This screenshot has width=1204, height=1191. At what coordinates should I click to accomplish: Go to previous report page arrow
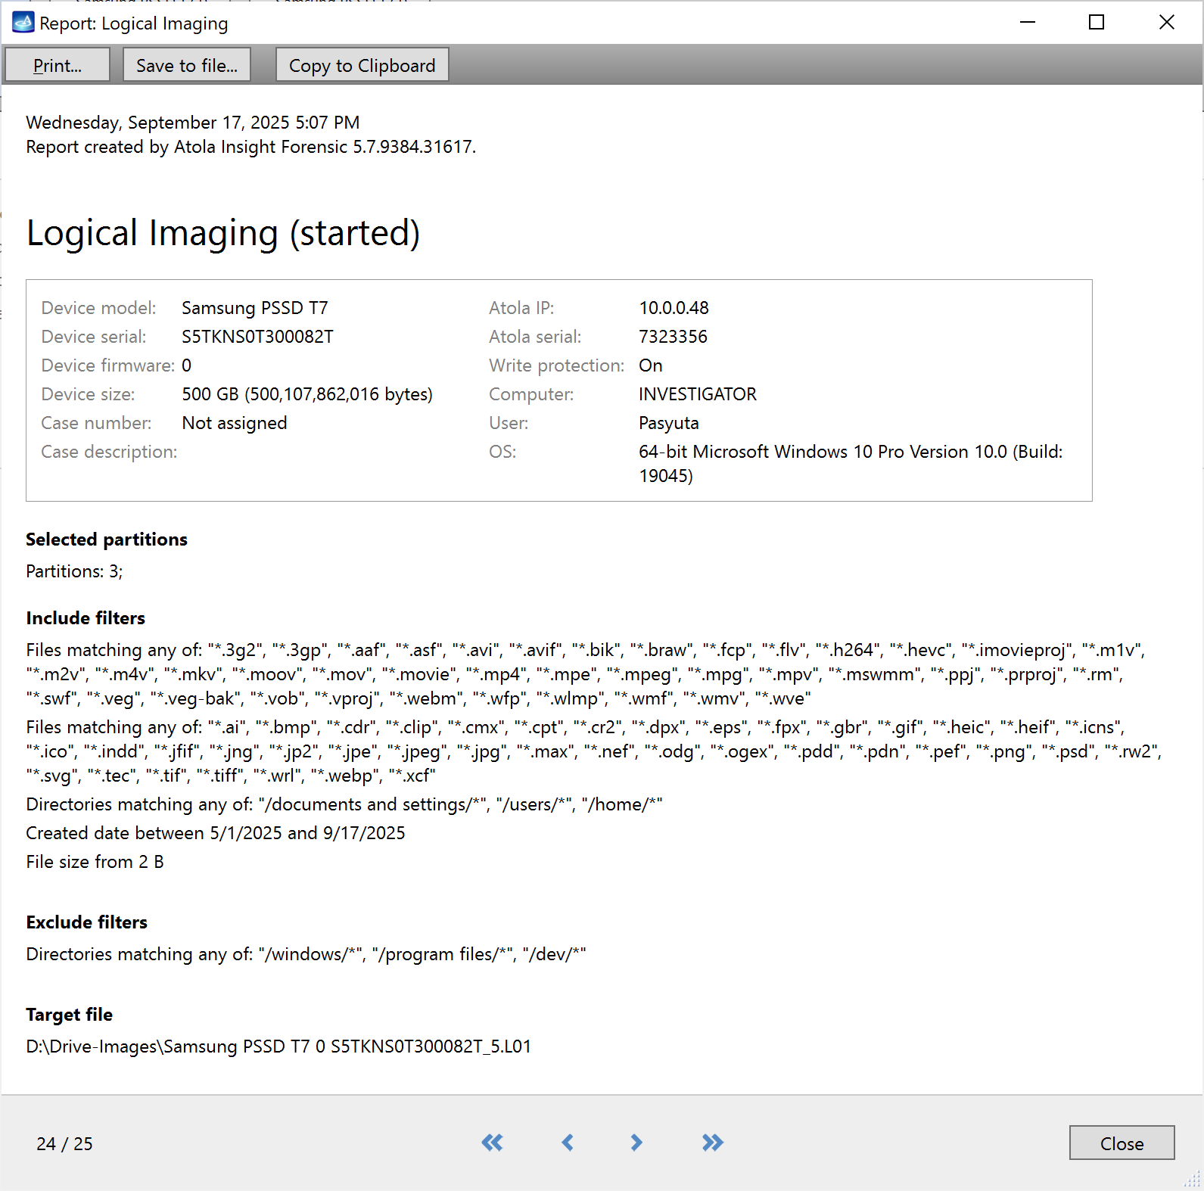(x=568, y=1143)
